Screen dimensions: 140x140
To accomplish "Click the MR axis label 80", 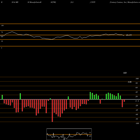I will (137, 83).
